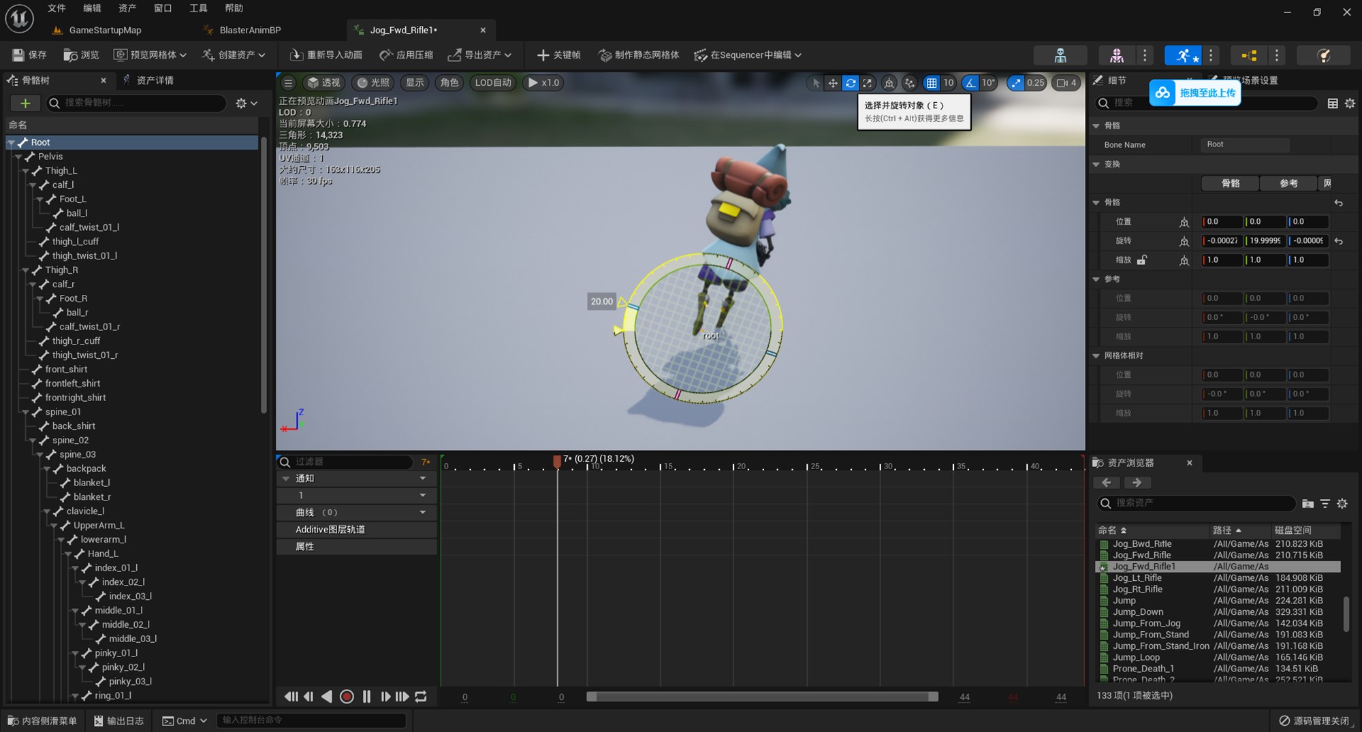This screenshot has width=1362, height=732.
Task: Click Make Static Mesh button
Action: coord(639,55)
